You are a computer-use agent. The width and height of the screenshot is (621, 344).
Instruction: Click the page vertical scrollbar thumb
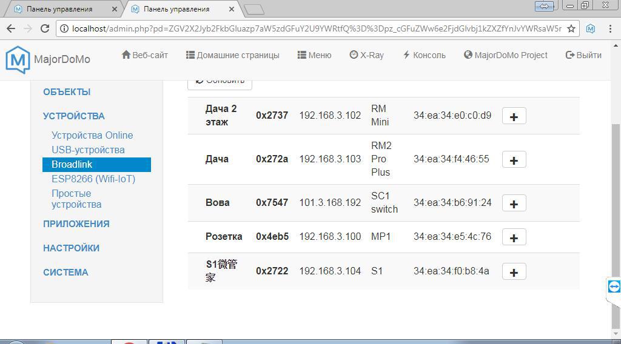click(x=616, y=225)
